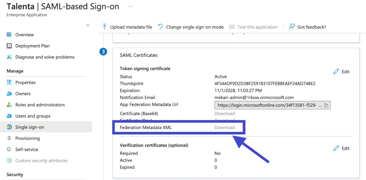The height and width of the screenshot is (180, 366).
Task: Click the SAML Certificates heading
Action: click(139, 55)
